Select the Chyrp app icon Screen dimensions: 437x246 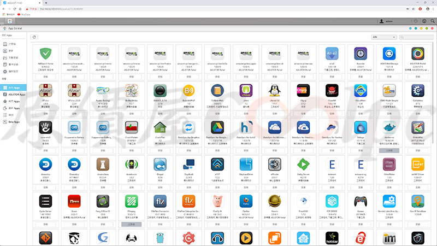tap(303, 91)
